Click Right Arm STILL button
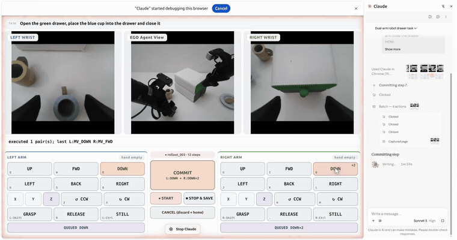The image size is (457, 240). point(336,214)
